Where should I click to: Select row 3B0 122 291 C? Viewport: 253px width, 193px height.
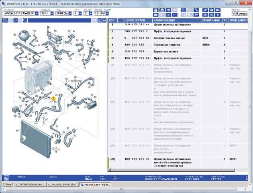[x=178, y=31]
